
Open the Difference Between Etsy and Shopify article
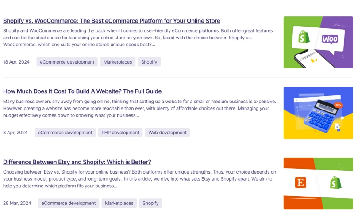click(77, 162)
